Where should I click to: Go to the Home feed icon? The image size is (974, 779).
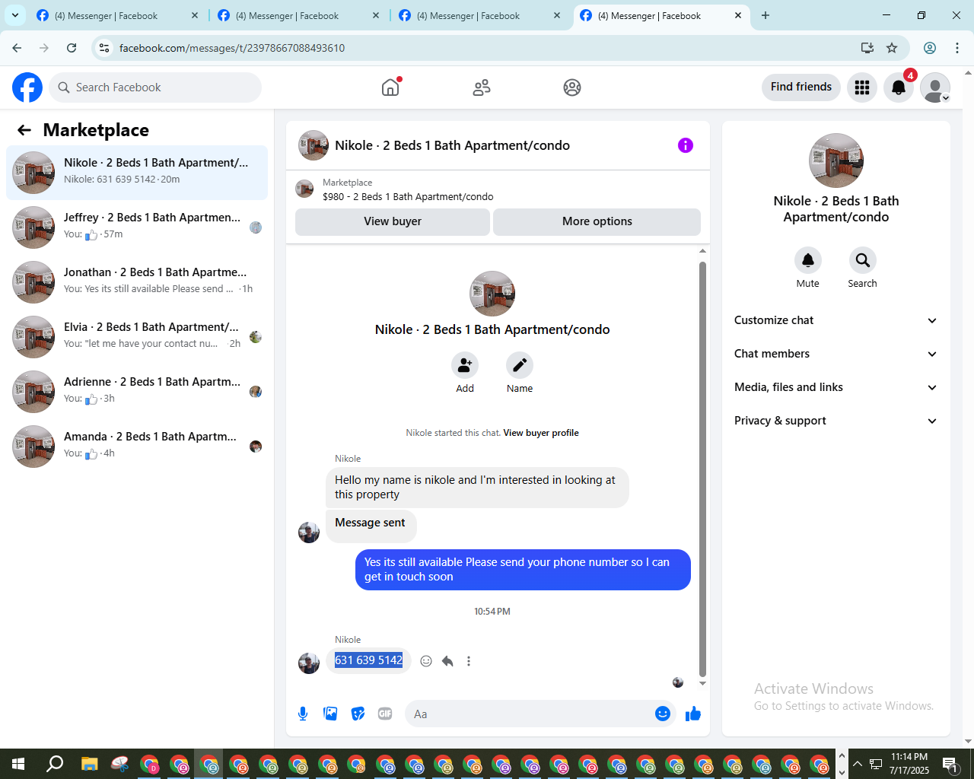coord(390,87)
